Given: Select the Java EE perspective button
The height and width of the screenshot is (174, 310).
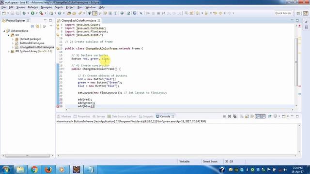Looking at the screenshot, I should coord(306,13).
